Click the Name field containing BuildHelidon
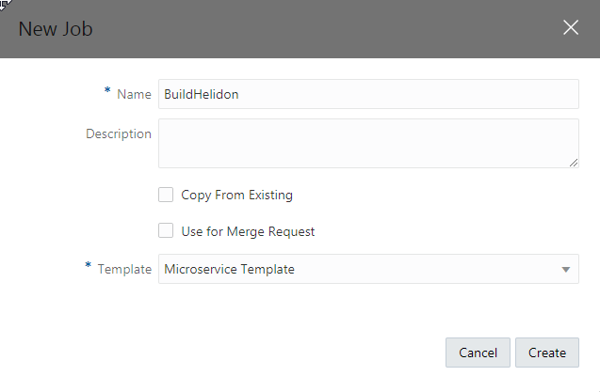The height and width of the screenshot is (392, 600). (367, 94)
